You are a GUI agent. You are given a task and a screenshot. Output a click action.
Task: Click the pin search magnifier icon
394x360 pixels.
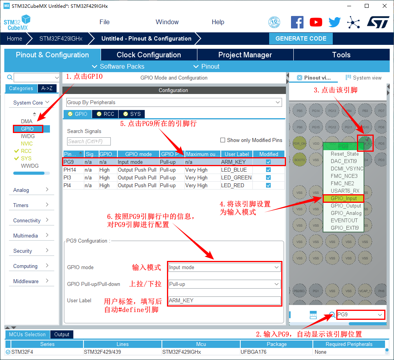[332, 315]
